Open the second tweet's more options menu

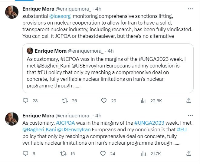tap(190, 115)
